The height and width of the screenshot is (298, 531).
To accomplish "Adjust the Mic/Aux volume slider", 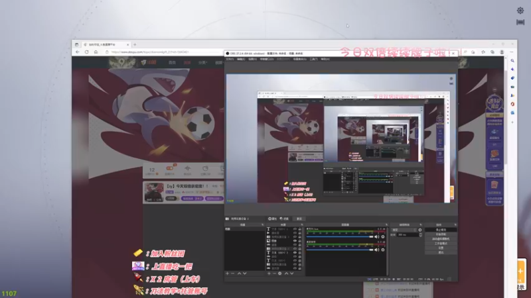I will 340,237.
